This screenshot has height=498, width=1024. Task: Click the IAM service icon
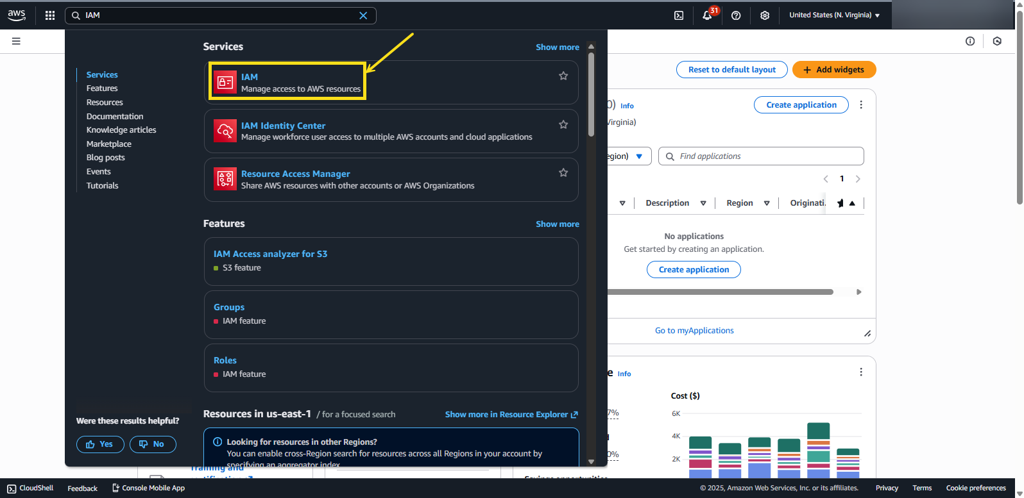pos(225,82)
